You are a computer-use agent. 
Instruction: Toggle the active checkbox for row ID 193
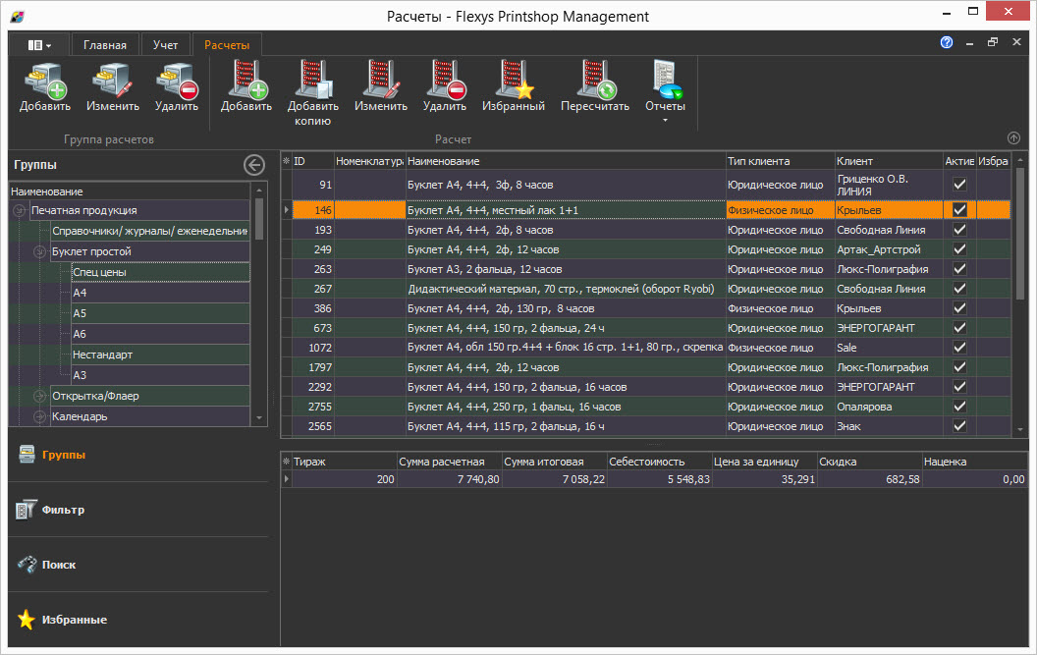coord(959,230)
